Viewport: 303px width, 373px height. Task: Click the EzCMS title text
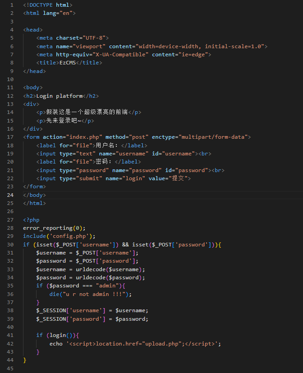[67, 63]
